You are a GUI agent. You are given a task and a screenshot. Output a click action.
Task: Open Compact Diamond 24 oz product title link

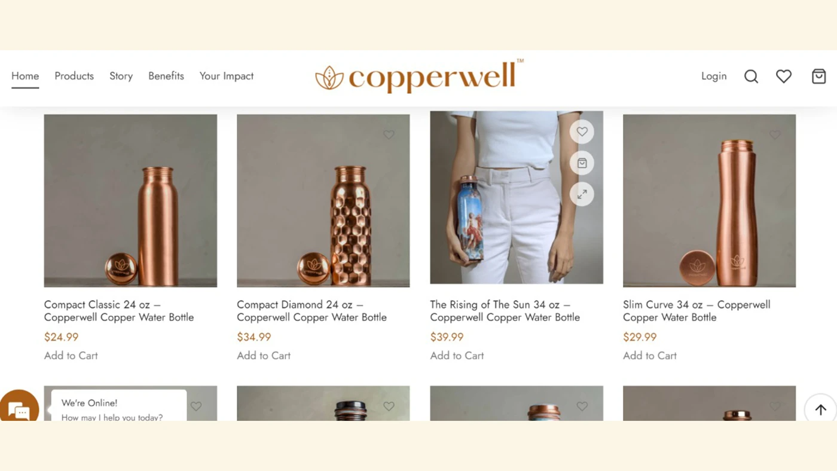[311, 311]
